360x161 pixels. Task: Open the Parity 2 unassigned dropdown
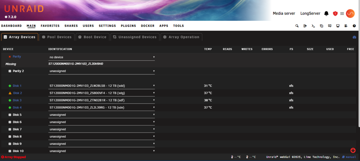(102, 71)
